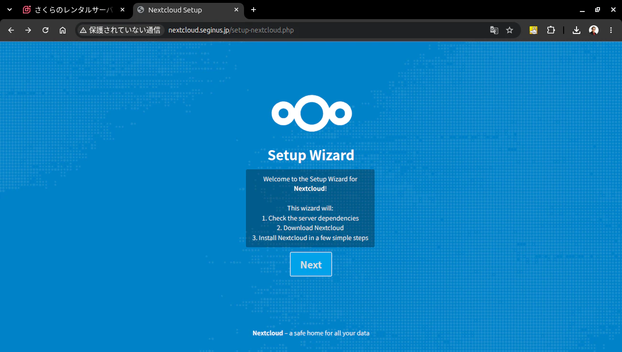Open a new browser tab
The height and width of the screenshot is (352, 622).
point(254,10)
